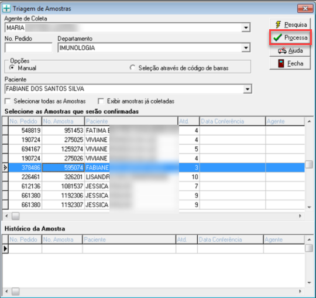Click the Fecha door button
The image size is (316, 298).
tap(290, 63)
